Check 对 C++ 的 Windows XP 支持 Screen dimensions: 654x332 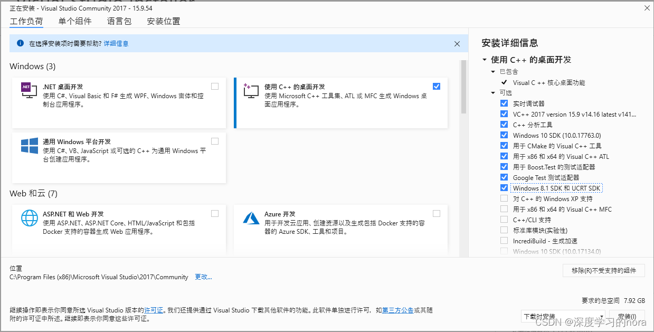tap(504, 198)
